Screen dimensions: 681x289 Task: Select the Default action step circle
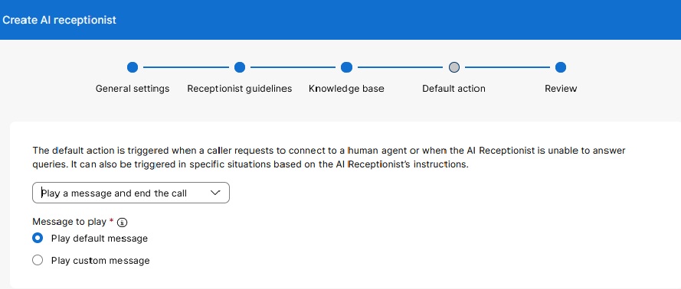coord(453,67)
